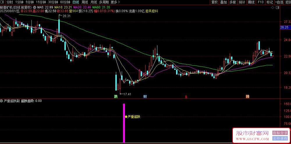Switch to 60分钟 chart period
This screenshot has height=144, width=291.
pos(65,2)
